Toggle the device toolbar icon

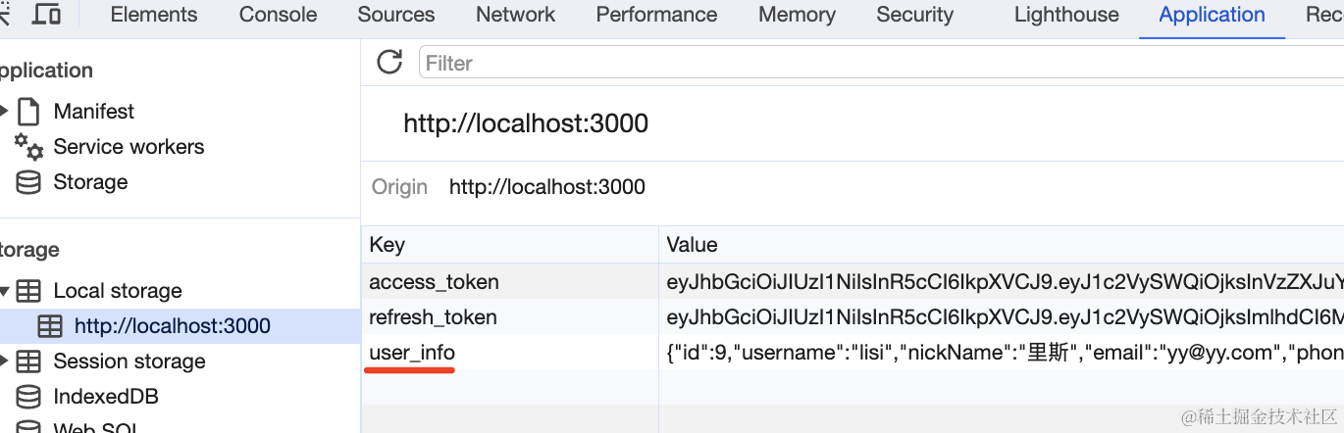46,15
